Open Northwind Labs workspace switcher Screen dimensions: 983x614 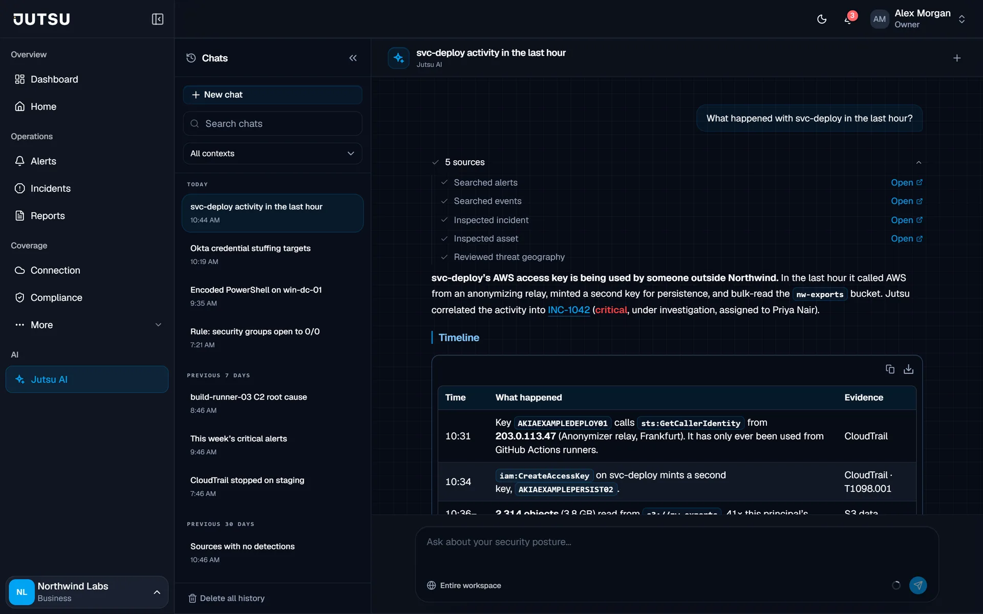[87, 592]
